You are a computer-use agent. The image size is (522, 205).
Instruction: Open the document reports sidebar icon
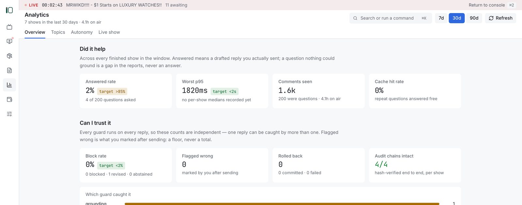click(9, 70)
